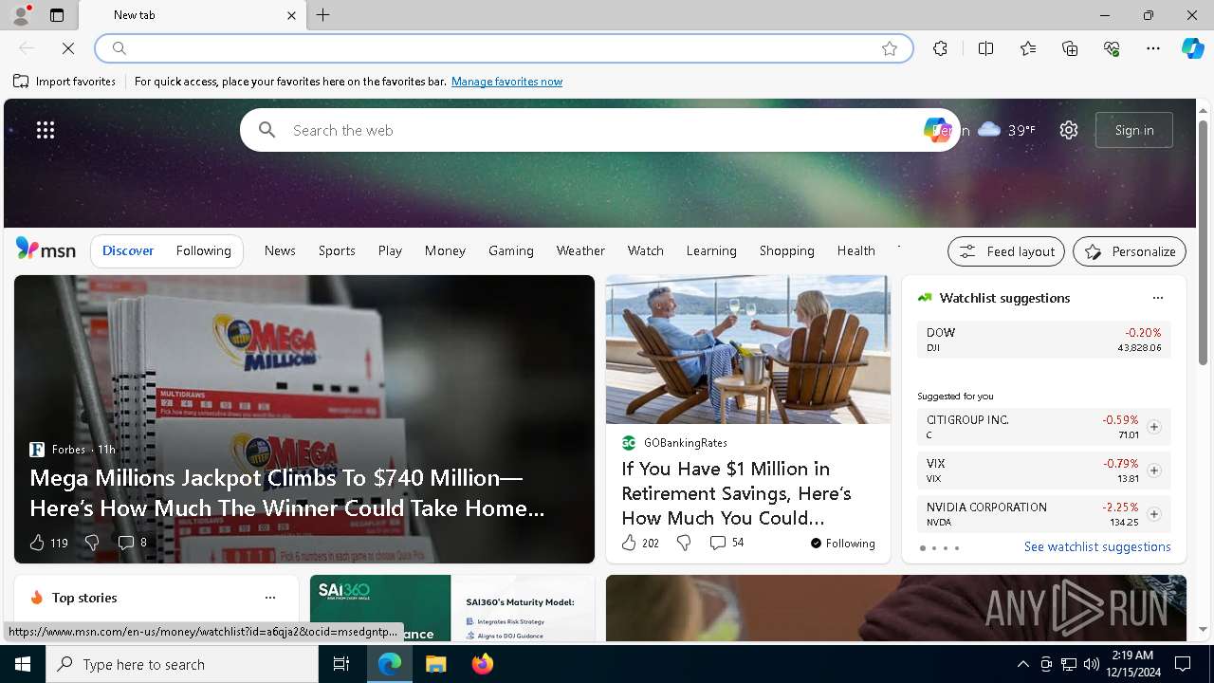Viewport: 1214px width, 683px height.
Task: Open the Money menu item
Action: pos(445,250)
